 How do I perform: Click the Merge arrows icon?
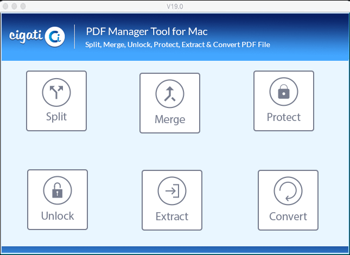[x=170, y=94]
